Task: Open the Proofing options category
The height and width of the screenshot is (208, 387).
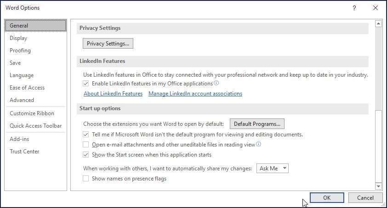Action: tap(20, 51)
